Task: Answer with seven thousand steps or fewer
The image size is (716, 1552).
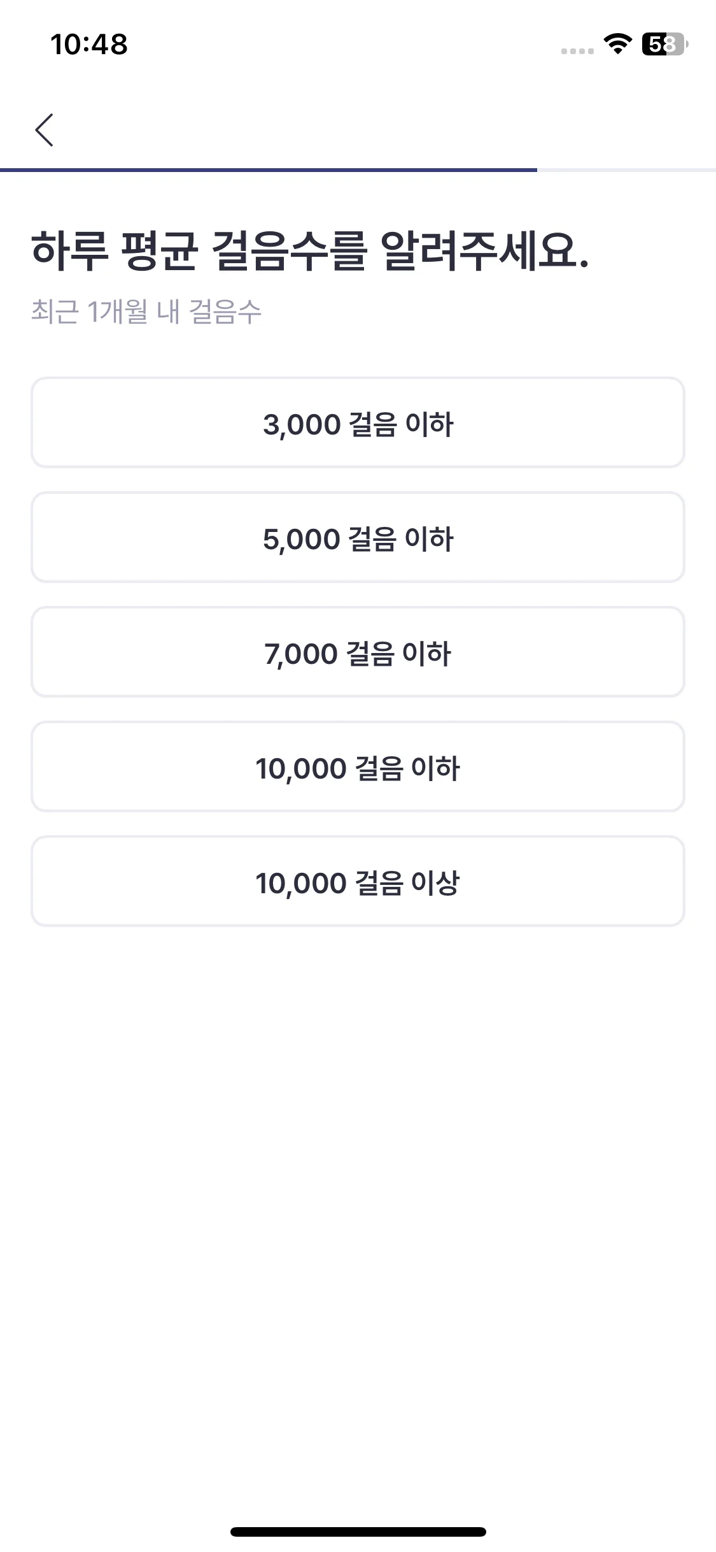Action: pos(358,652)
